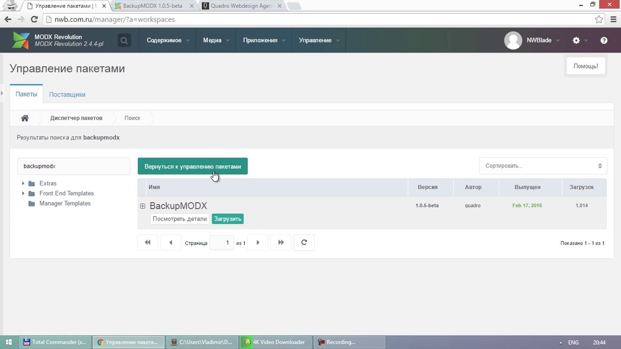
Task: Expand the Extras tree node
Action: pyautogui.click(x=23, y=184)
